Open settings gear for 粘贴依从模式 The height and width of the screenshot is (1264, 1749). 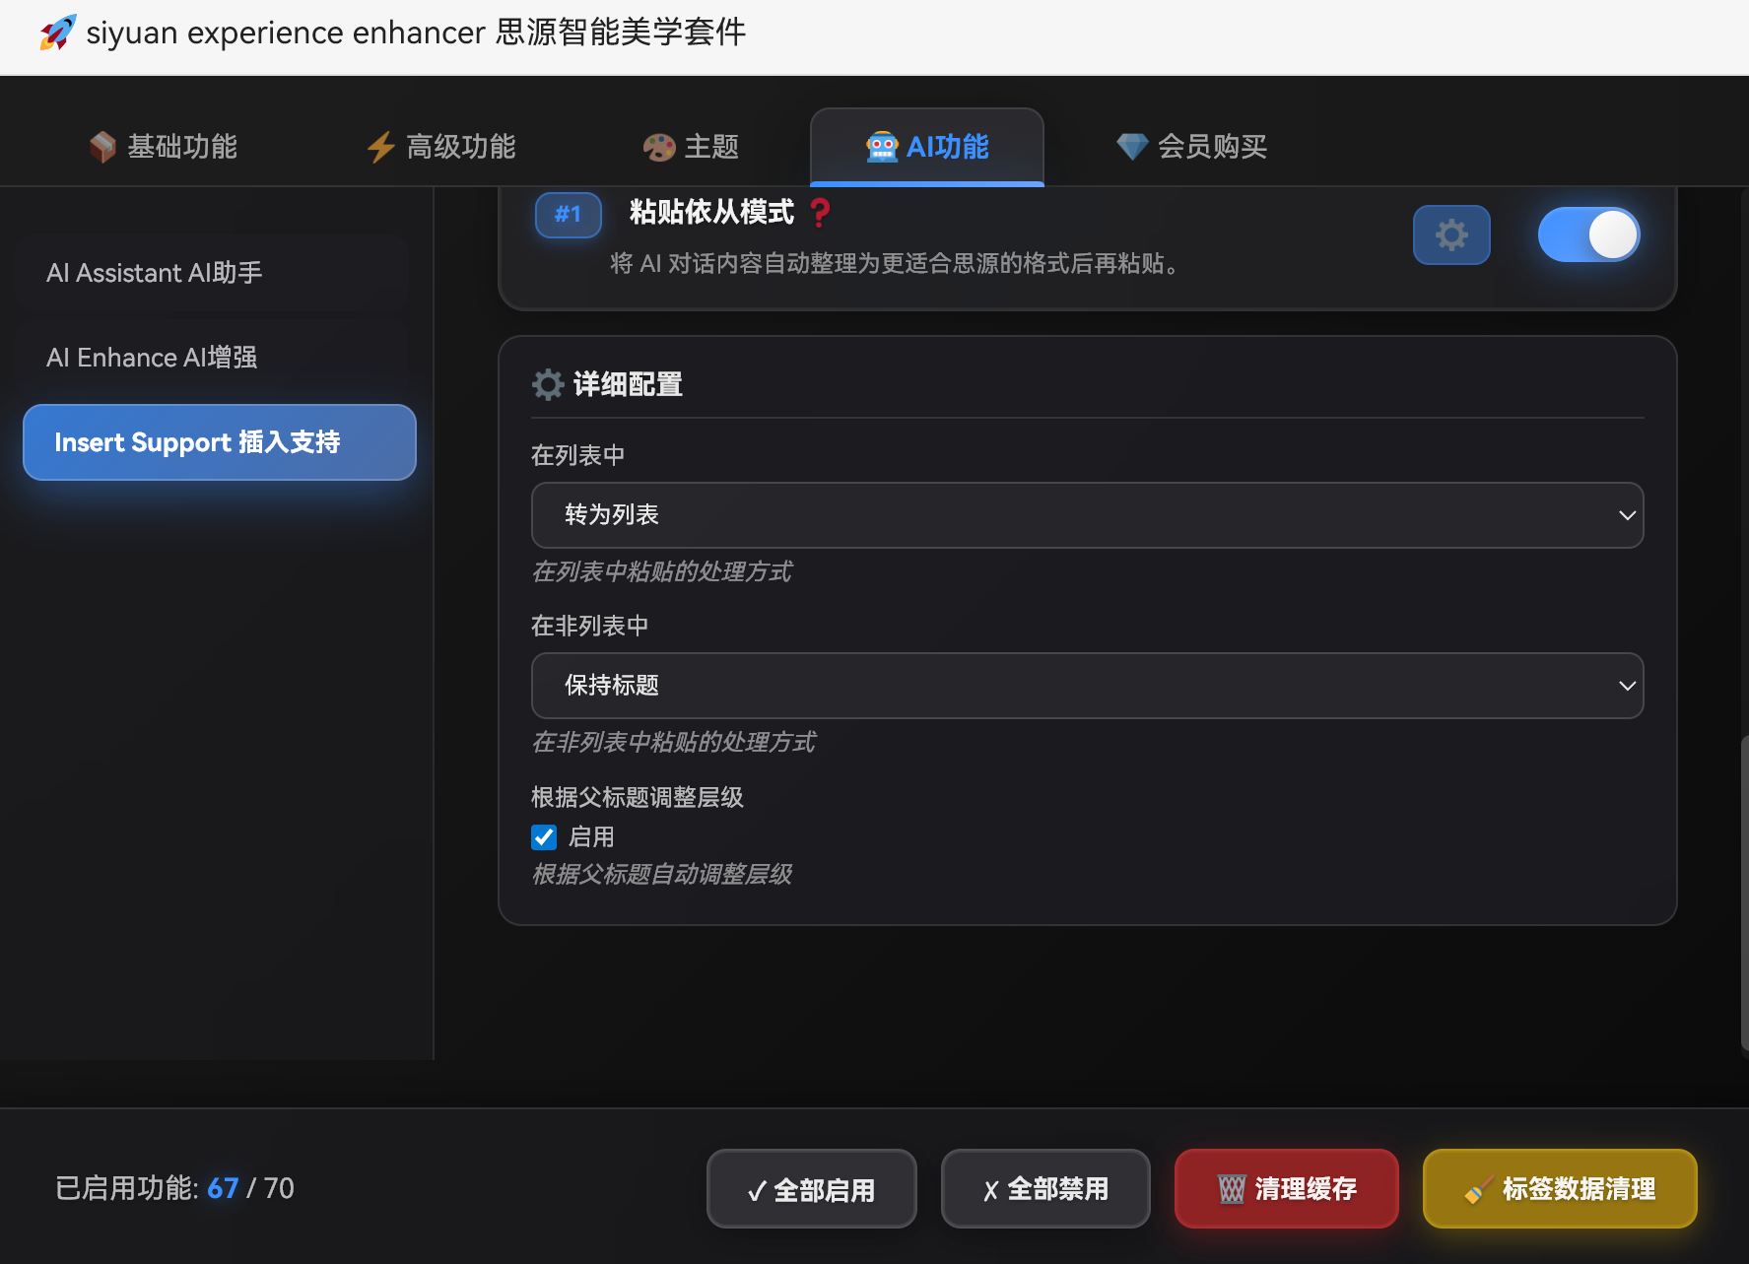[x=1451, y=234]
